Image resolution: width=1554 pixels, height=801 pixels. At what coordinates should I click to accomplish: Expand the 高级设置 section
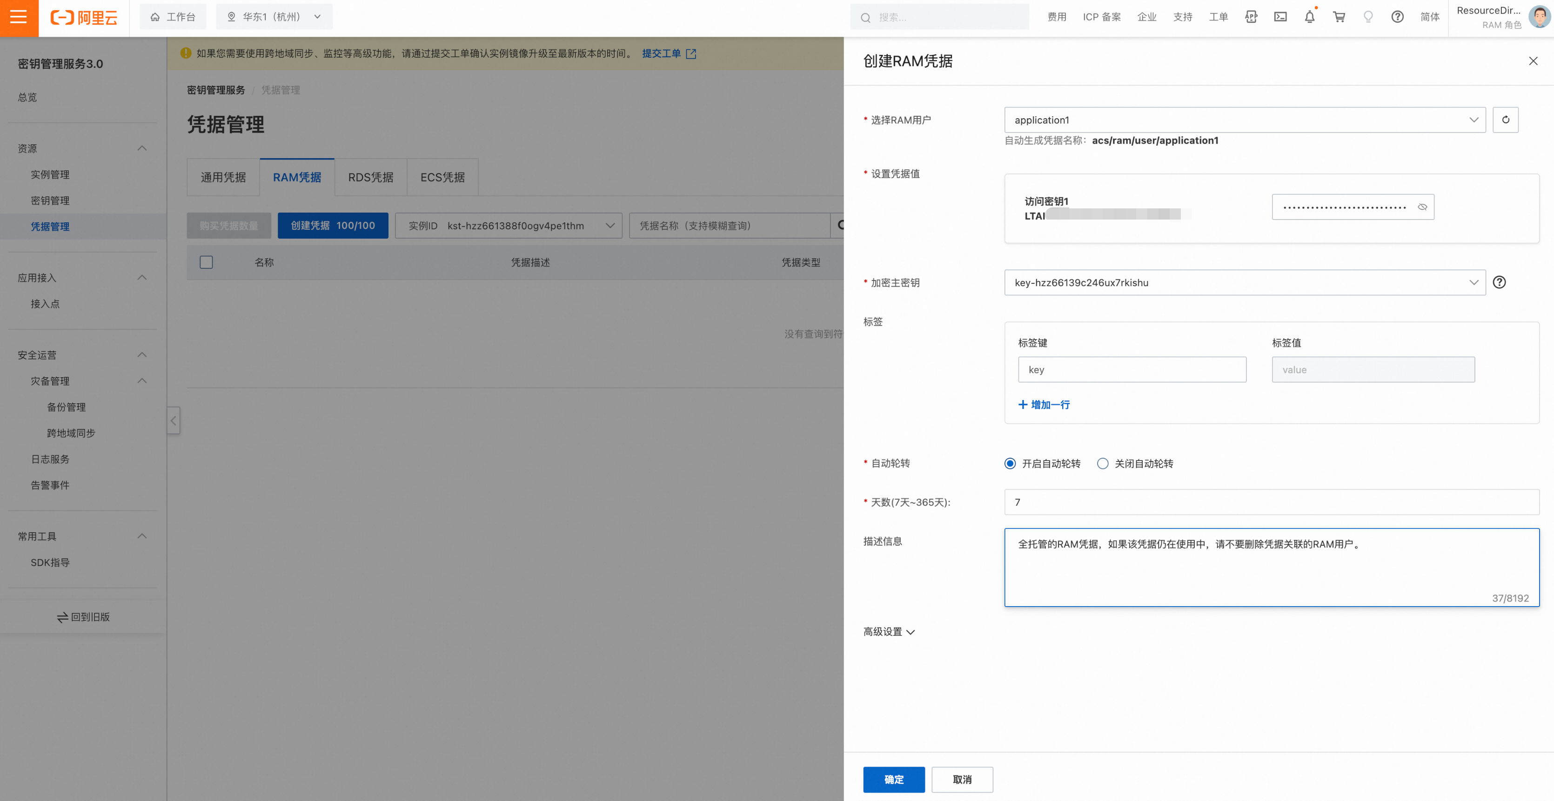coord(889,632)
